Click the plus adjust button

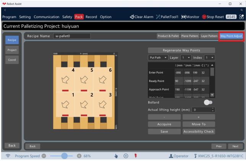199,117
